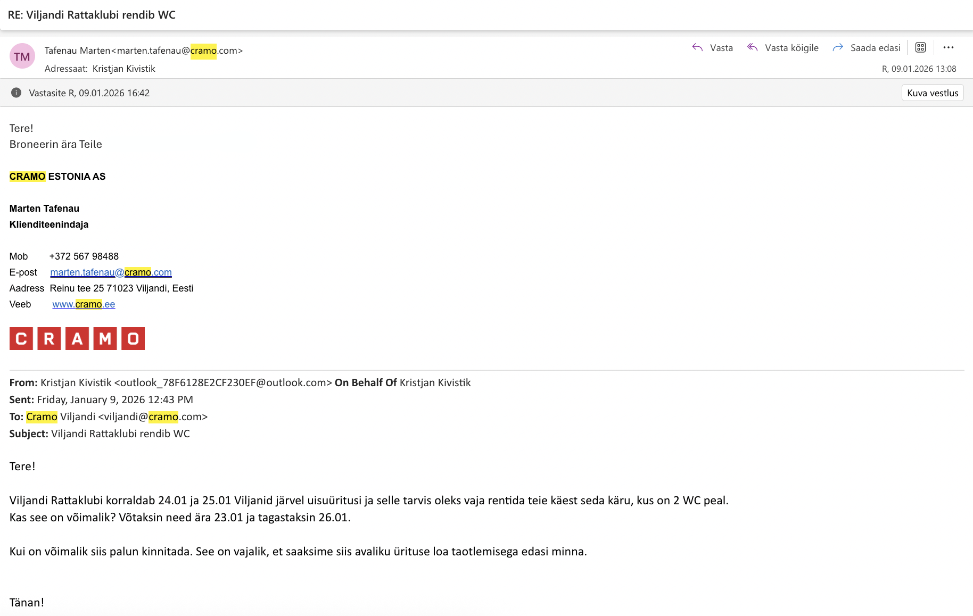Screen dimensions: 973x616
Task: Click the quoted outlook.com sender address
Action: coord(223,383)
